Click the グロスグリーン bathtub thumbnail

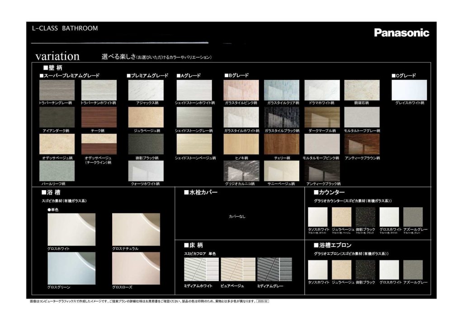(x=71, y=268)
